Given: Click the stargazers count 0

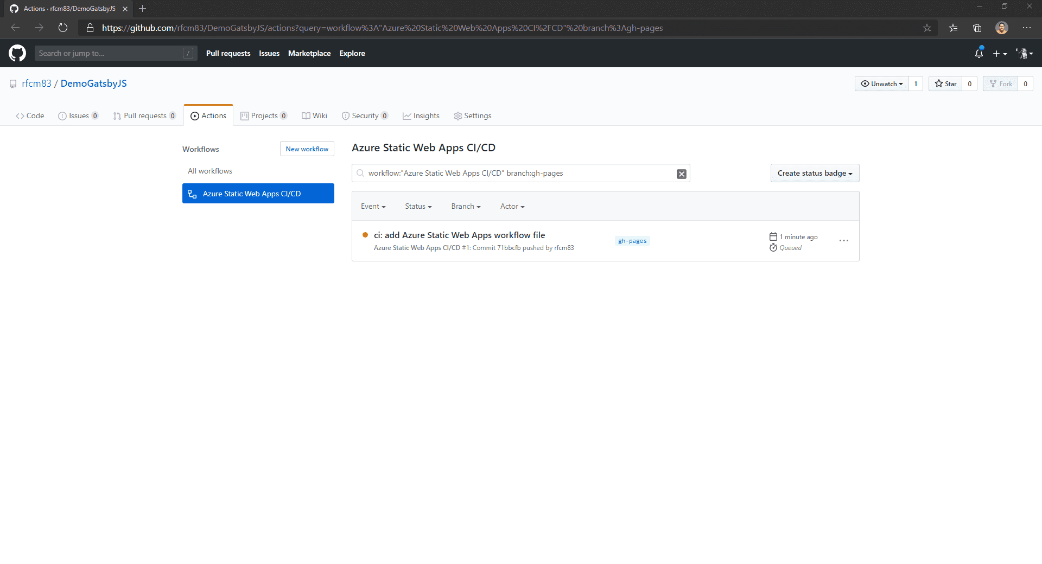Looking at the screenshot, I should click(x=970, y=84).
